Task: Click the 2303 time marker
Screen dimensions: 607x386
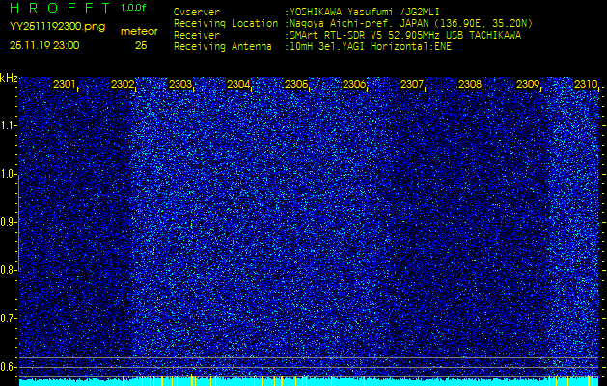Action: (180, 84)
